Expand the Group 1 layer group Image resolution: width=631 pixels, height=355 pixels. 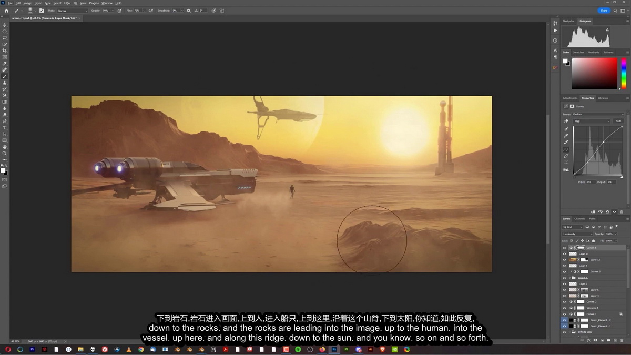(570, 278)
